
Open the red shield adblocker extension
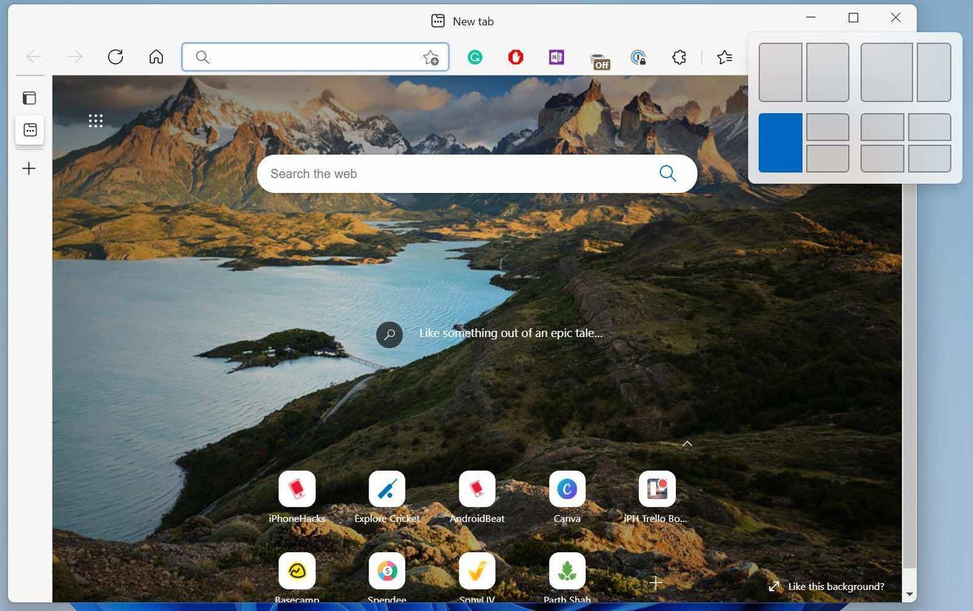coord(516,57)
